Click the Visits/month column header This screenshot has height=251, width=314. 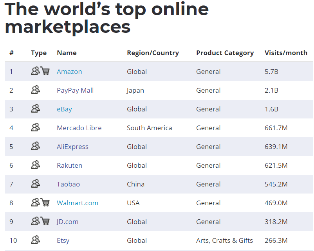coord(286,53)
